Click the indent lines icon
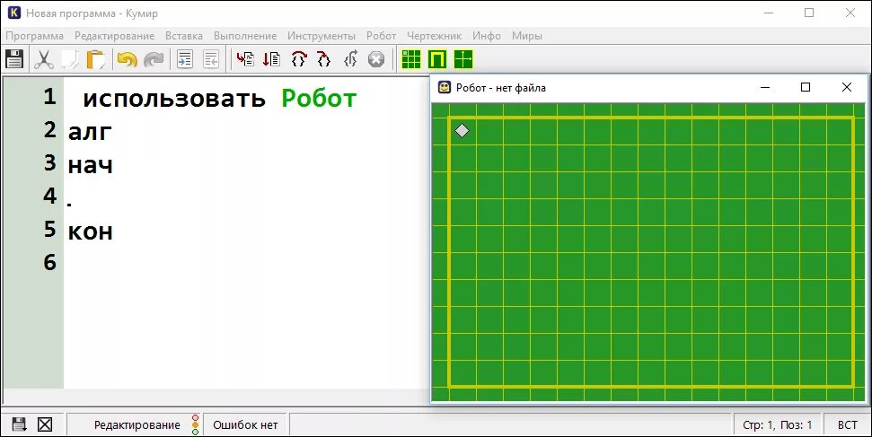Viewport: 872px width, 437px height. [185, 59]
